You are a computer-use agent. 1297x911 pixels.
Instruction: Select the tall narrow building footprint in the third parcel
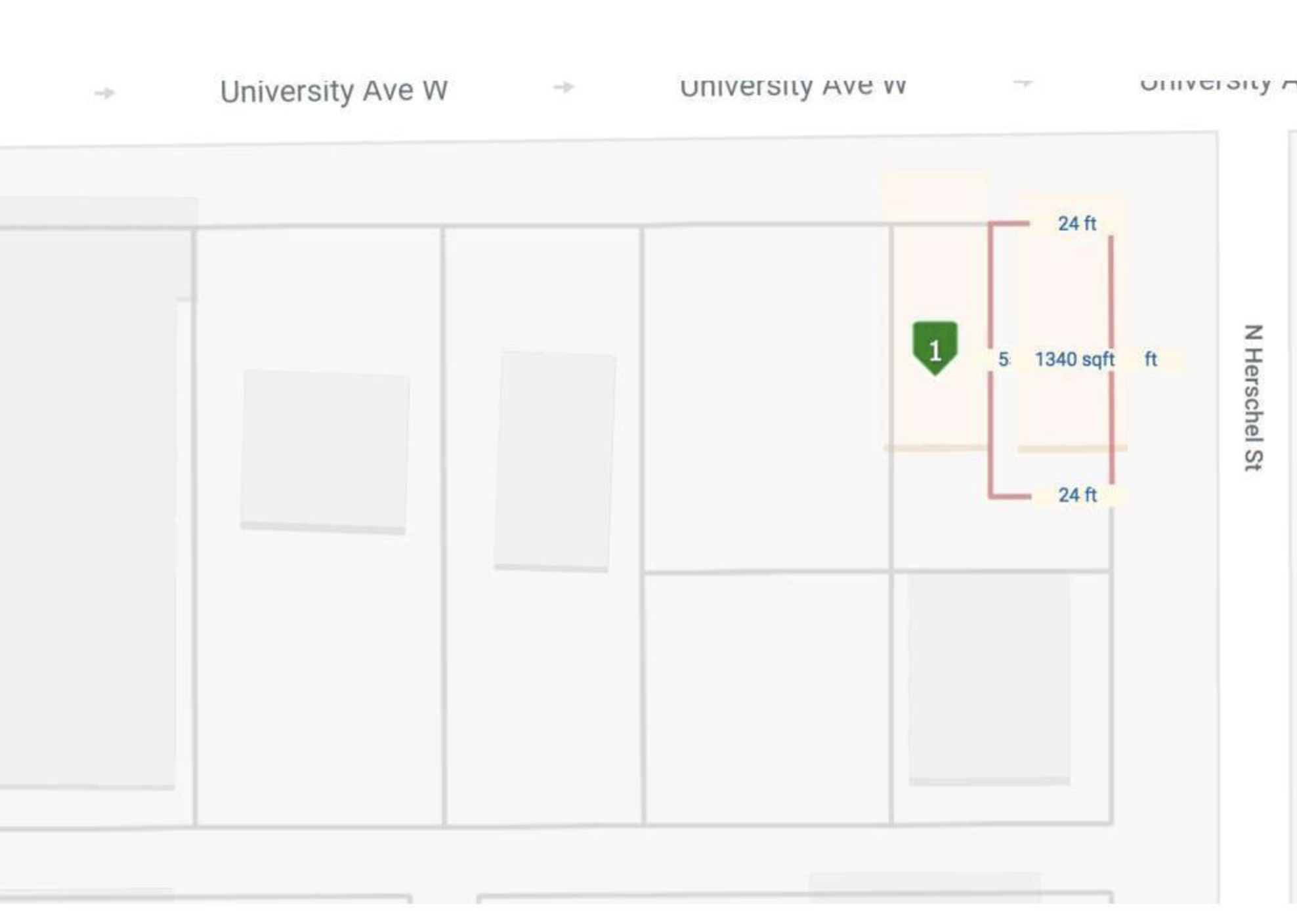(555, 461)
